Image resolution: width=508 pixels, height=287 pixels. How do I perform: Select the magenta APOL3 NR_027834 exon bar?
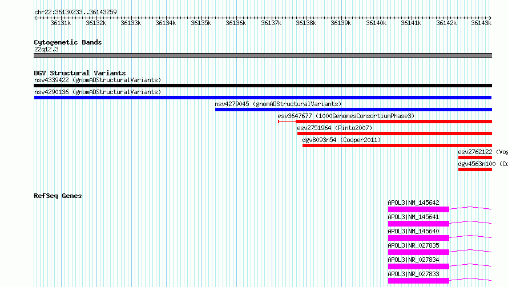click(418, 266)
